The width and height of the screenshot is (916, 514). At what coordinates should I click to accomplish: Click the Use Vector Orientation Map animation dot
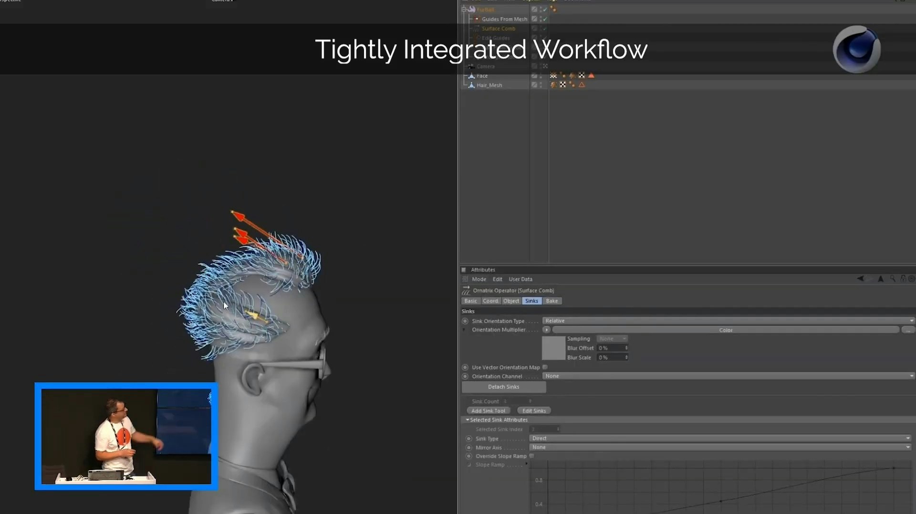point(465,367)
